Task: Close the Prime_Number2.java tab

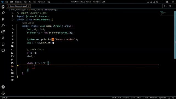Action: click(29, 6)
